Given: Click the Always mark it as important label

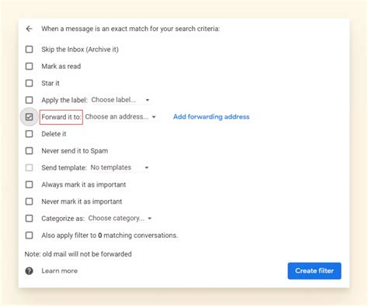Looking at the screenshot, I should (84, 184).
